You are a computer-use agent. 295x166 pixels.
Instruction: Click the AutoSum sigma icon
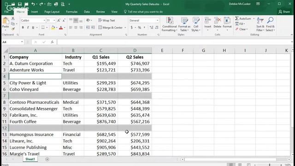coord(237,18)
